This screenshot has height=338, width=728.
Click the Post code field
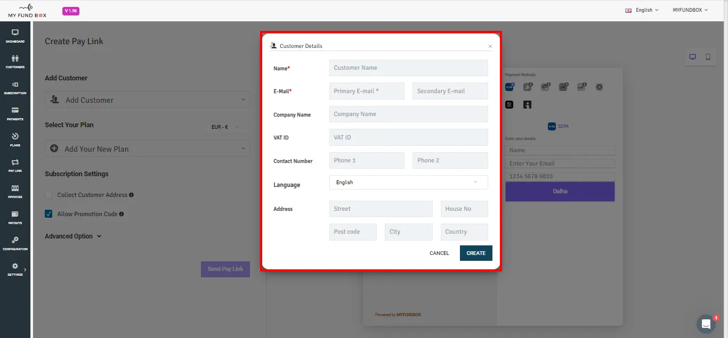click(353, 232)
